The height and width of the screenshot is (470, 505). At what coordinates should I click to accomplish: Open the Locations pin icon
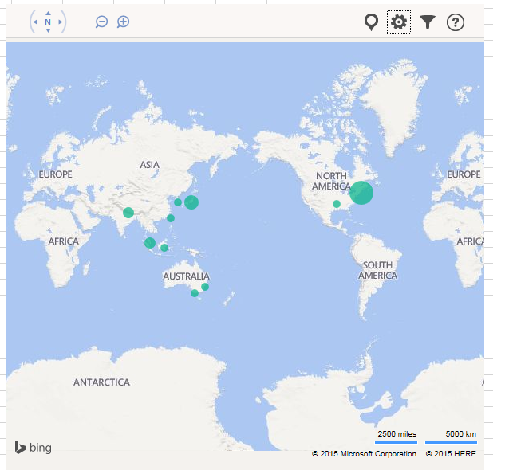pos(371,22)
